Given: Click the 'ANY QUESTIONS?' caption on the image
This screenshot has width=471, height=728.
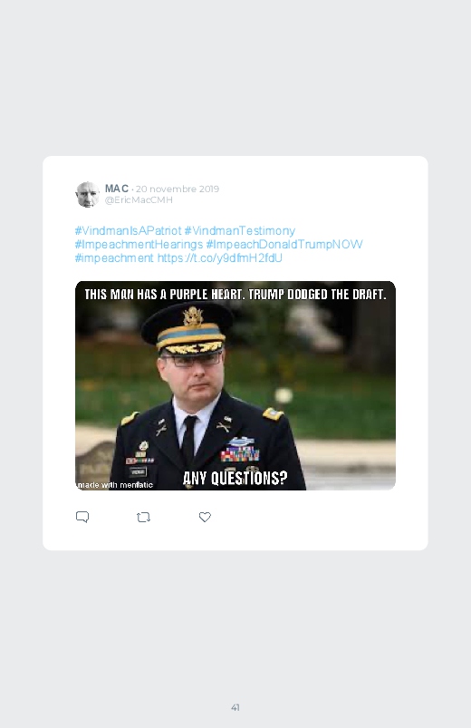Looking at the screenshot, I should (x=235, y=478).
